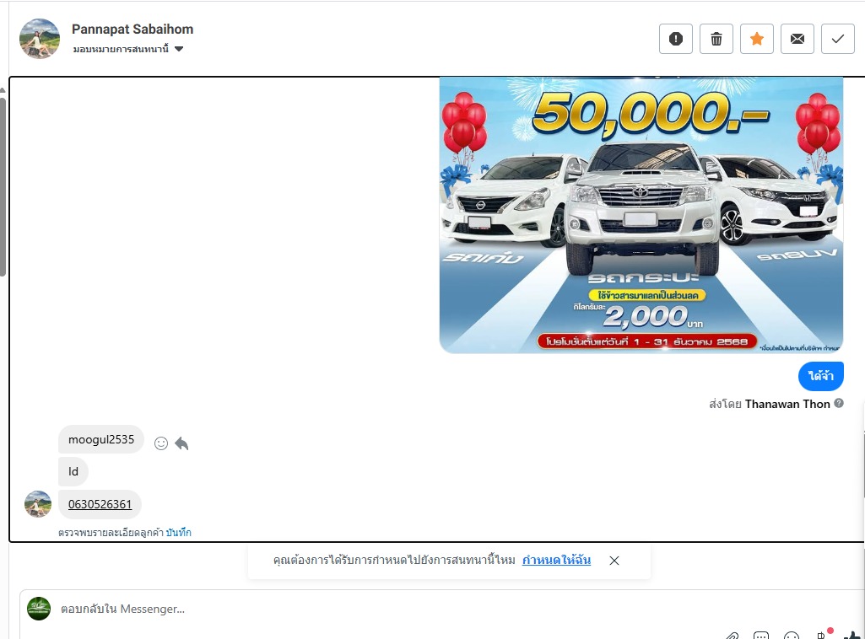Open help icon beside Thanawan Thon
The width and height of the screenshot is (865, 639).
(839, 403)
